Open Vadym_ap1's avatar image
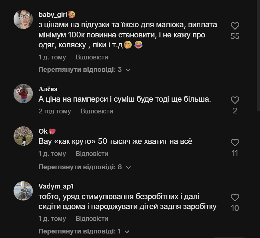This screenshot has width=260, height=238. point(23,191)
